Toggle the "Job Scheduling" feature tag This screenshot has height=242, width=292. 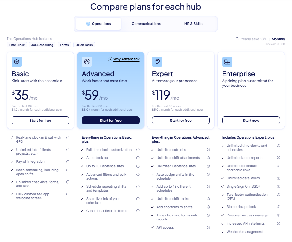pyautogui.click(x=42, y=45)
